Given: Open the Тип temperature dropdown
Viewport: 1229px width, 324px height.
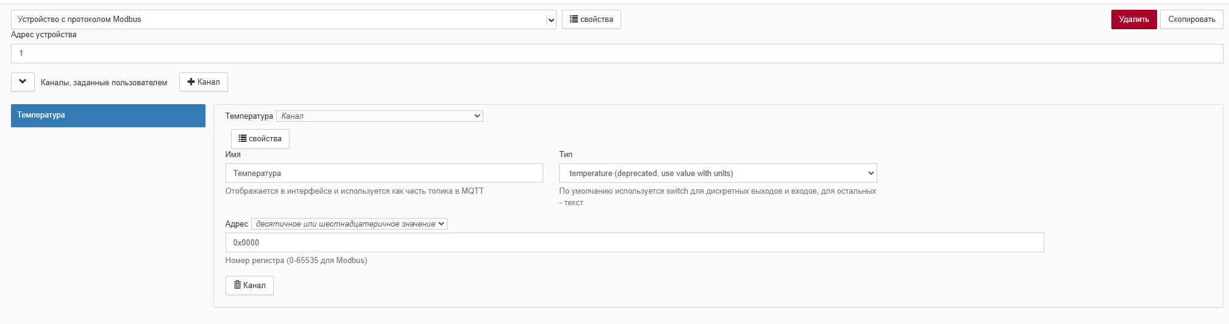Looking at the screenshot, I should coord(718,173).
